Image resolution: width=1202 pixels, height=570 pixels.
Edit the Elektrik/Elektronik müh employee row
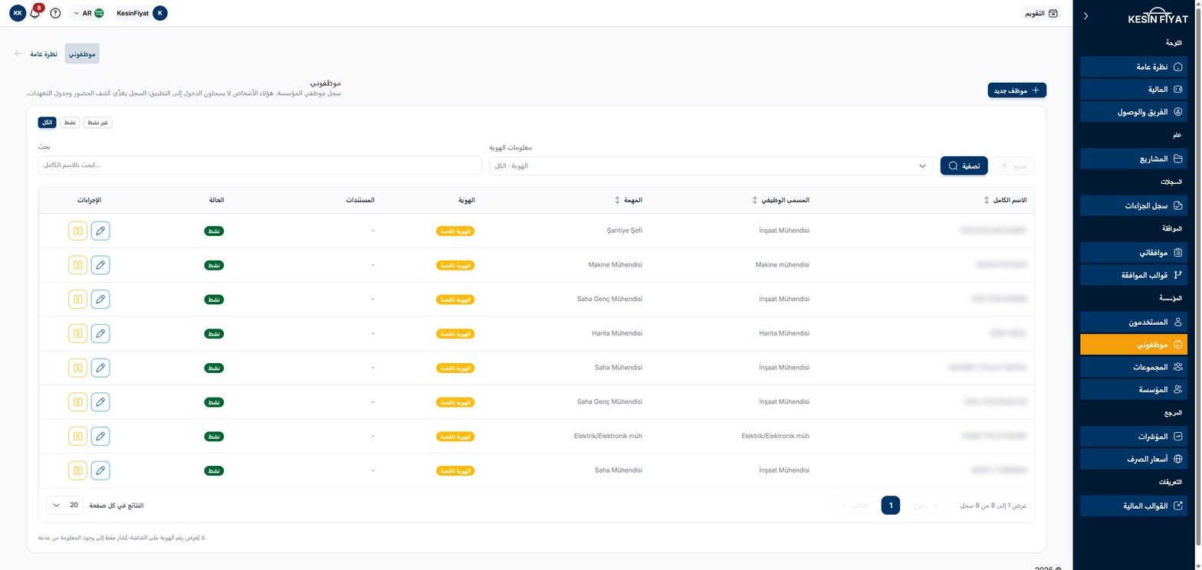100,436
